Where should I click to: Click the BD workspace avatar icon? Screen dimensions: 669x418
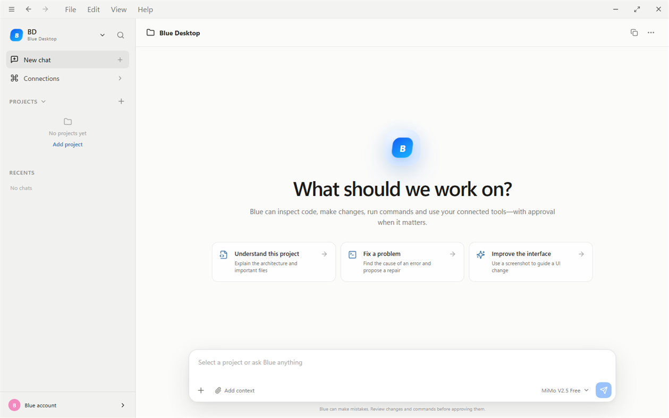click(16, 35)
